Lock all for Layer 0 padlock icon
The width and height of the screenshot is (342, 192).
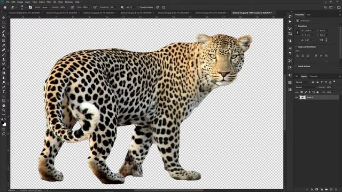(317, 92)
